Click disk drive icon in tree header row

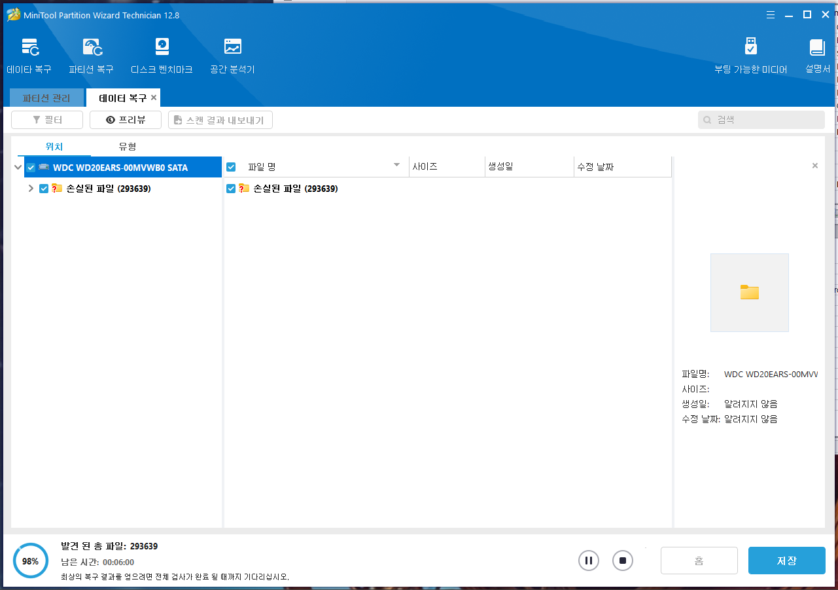(x=44, y=168)
